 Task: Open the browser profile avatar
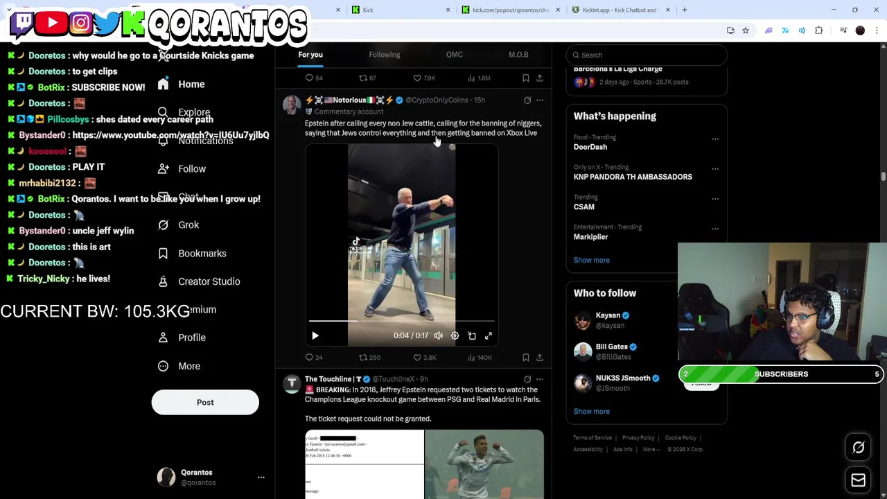(860, 30)
